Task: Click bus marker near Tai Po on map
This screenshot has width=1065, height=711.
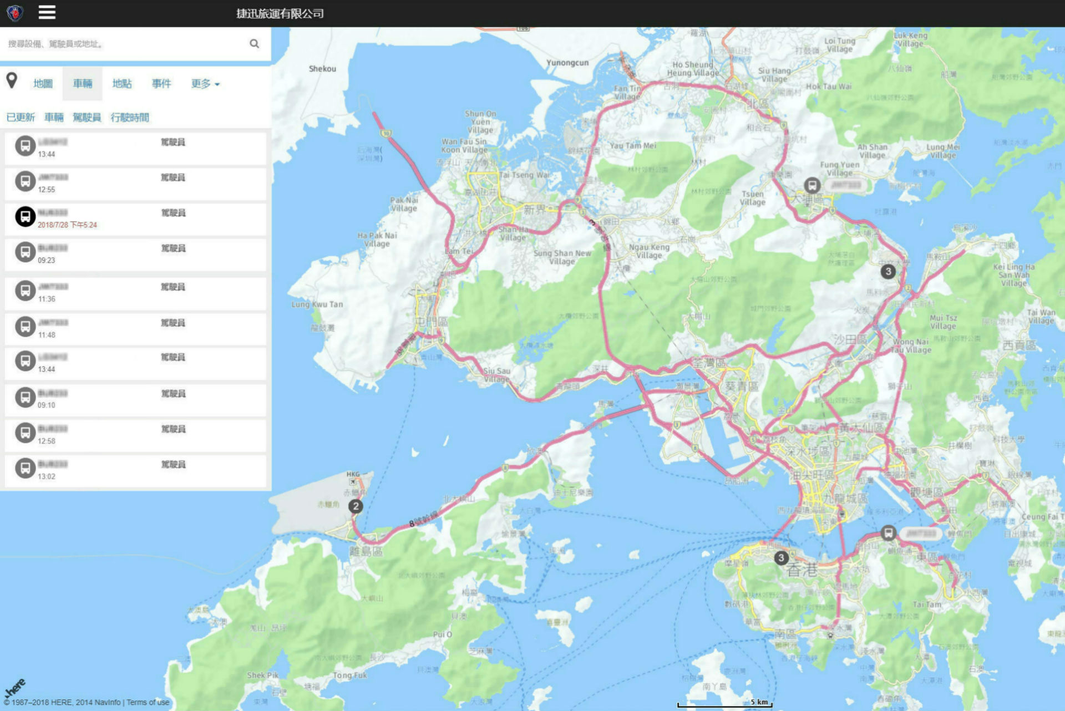Action: [x=812, y=185]
